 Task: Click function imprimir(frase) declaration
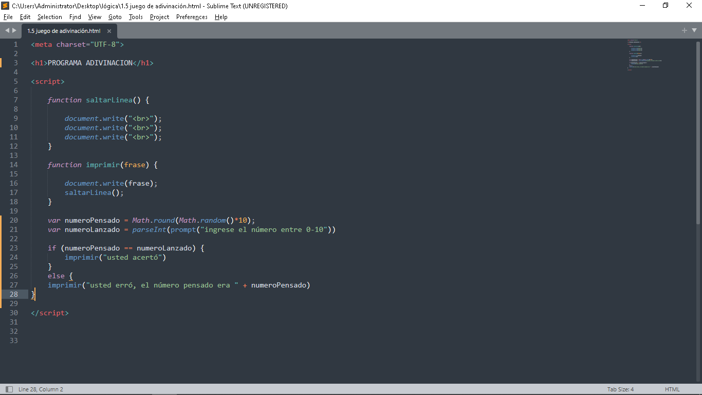(103, 165)
